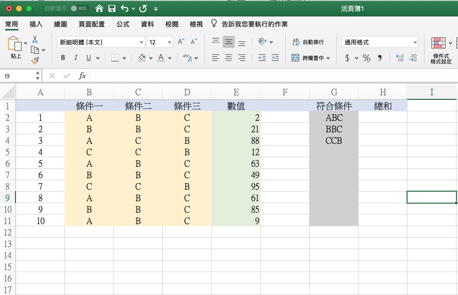Toggle Bold formatting

pos(63,58)
